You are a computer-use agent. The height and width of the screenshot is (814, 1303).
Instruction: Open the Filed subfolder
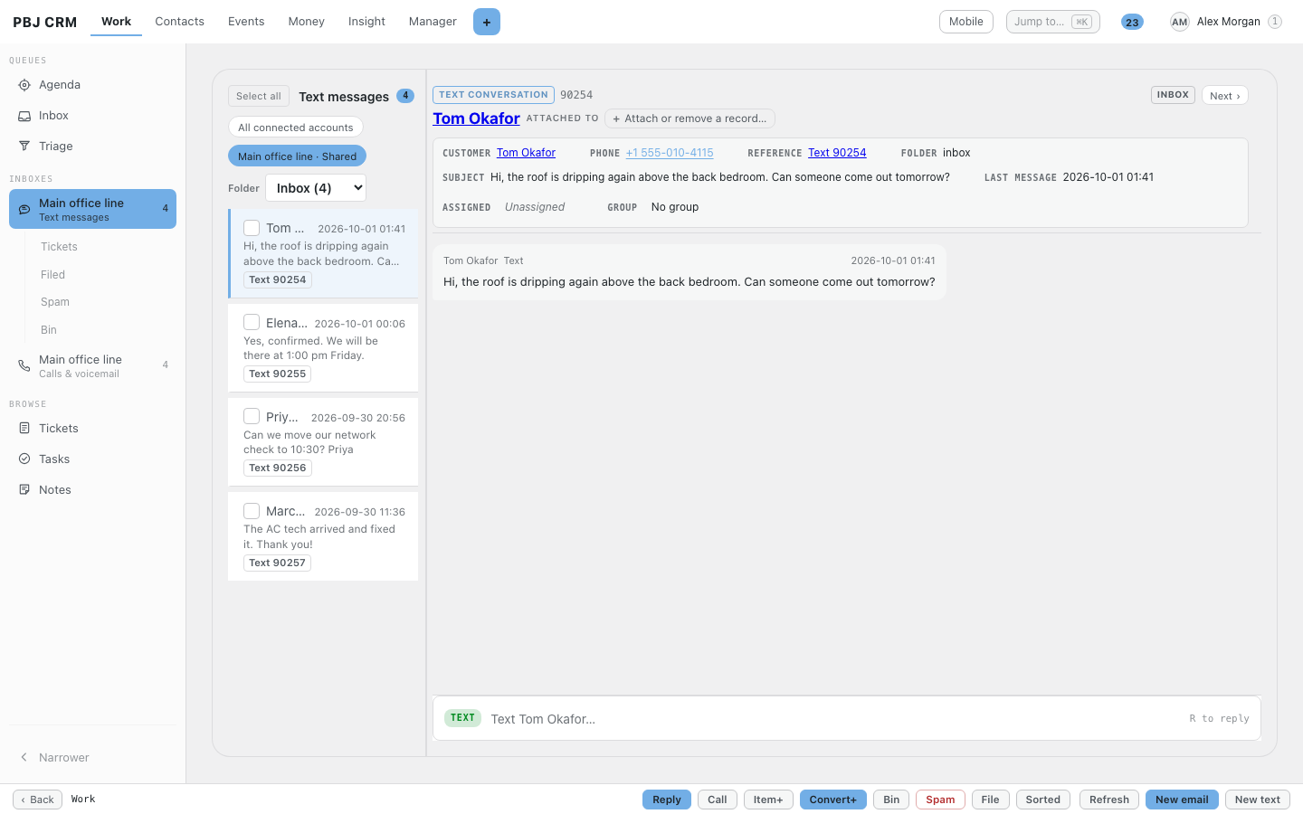click(x=52, y=275)
